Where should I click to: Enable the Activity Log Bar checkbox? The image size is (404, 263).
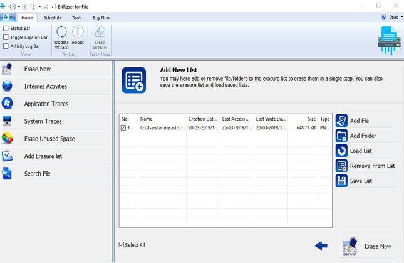point(6,46)
